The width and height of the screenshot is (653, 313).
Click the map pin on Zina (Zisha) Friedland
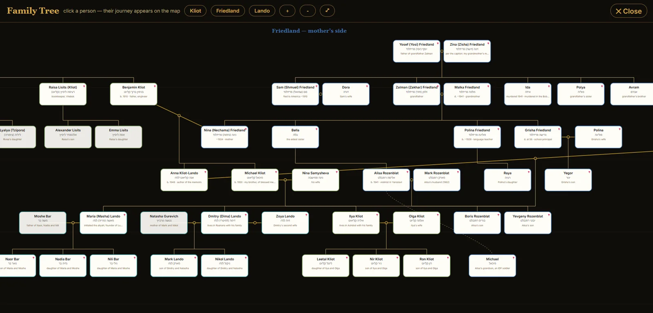coord(488,43)
